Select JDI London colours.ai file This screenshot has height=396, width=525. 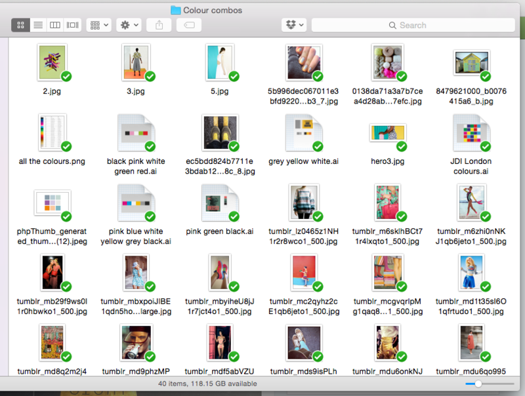471,134
